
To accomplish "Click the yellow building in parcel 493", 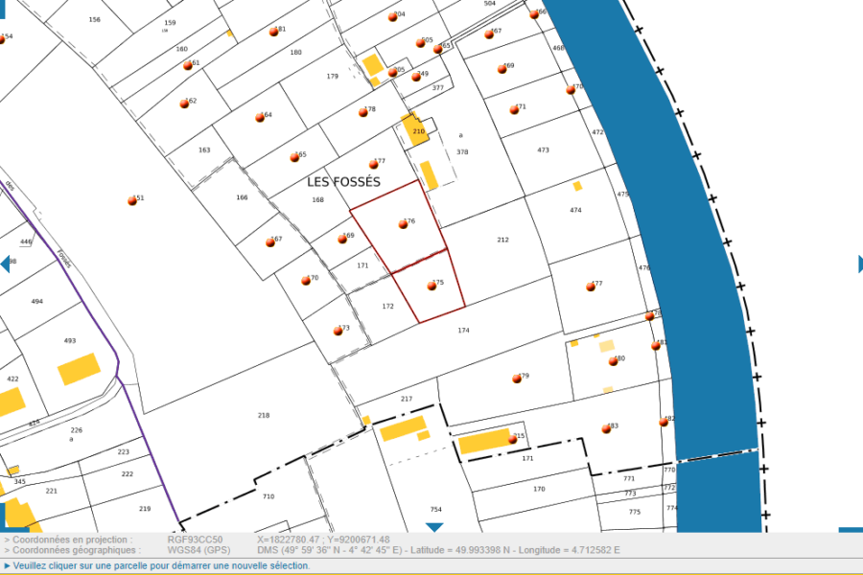I will click(x=80, y=369).
